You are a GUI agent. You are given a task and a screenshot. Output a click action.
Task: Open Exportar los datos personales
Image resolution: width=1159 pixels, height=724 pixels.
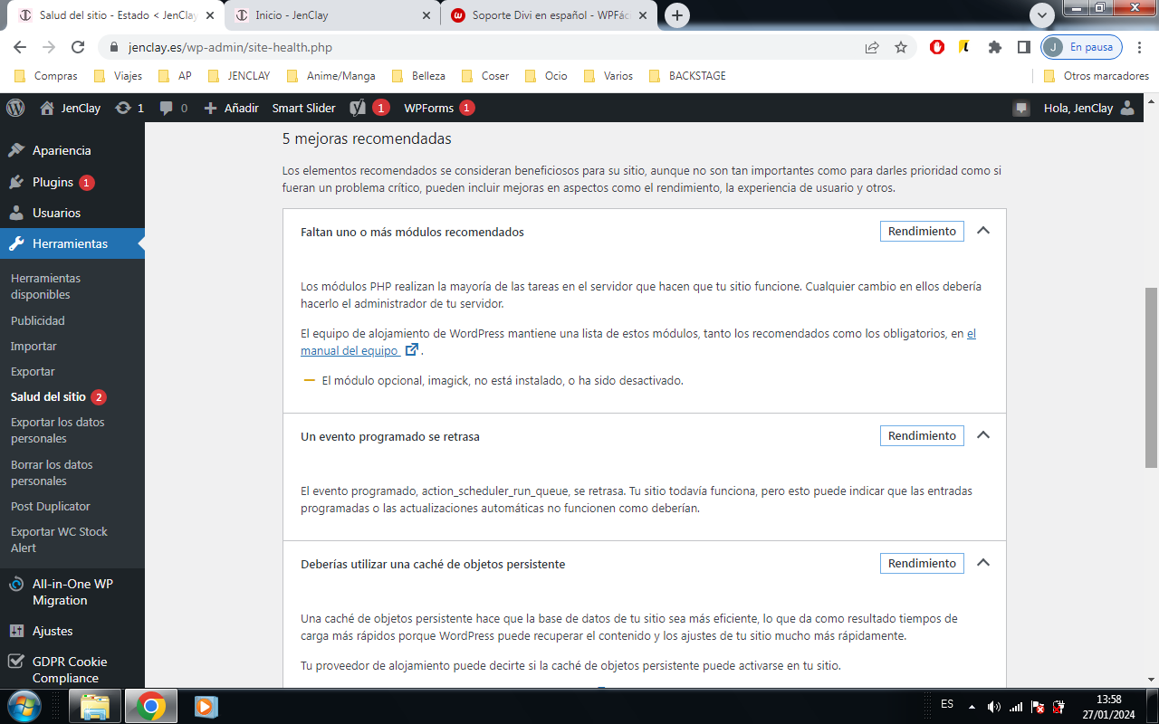57,430
